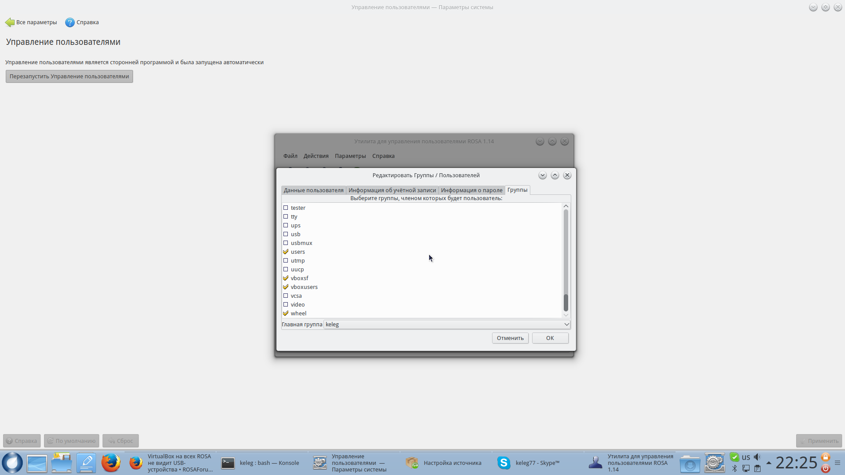
Task: Open the Действия menu
Action: 316,156
